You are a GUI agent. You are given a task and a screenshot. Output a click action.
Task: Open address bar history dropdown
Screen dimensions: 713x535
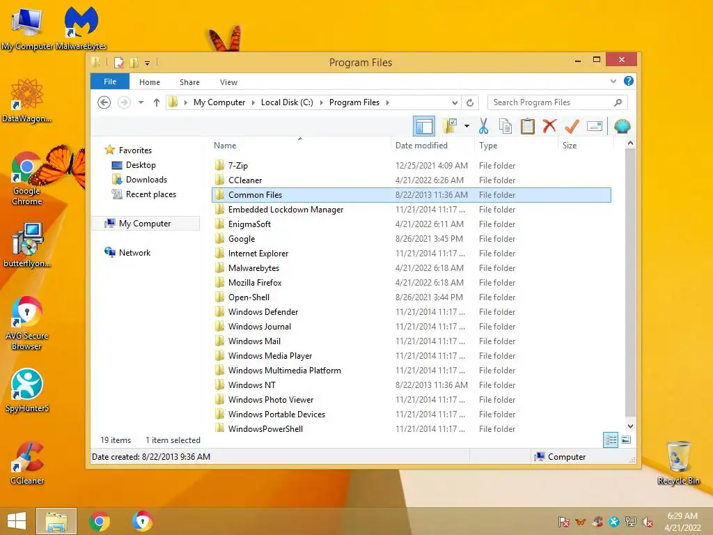(x=455, y=102)
